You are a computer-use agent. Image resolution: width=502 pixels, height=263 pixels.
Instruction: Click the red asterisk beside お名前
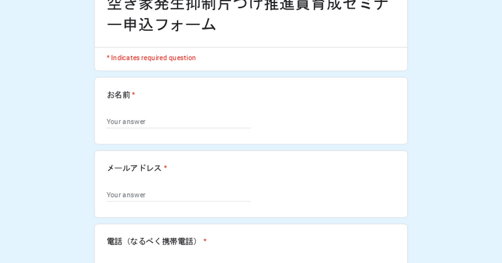coord(133,95)
